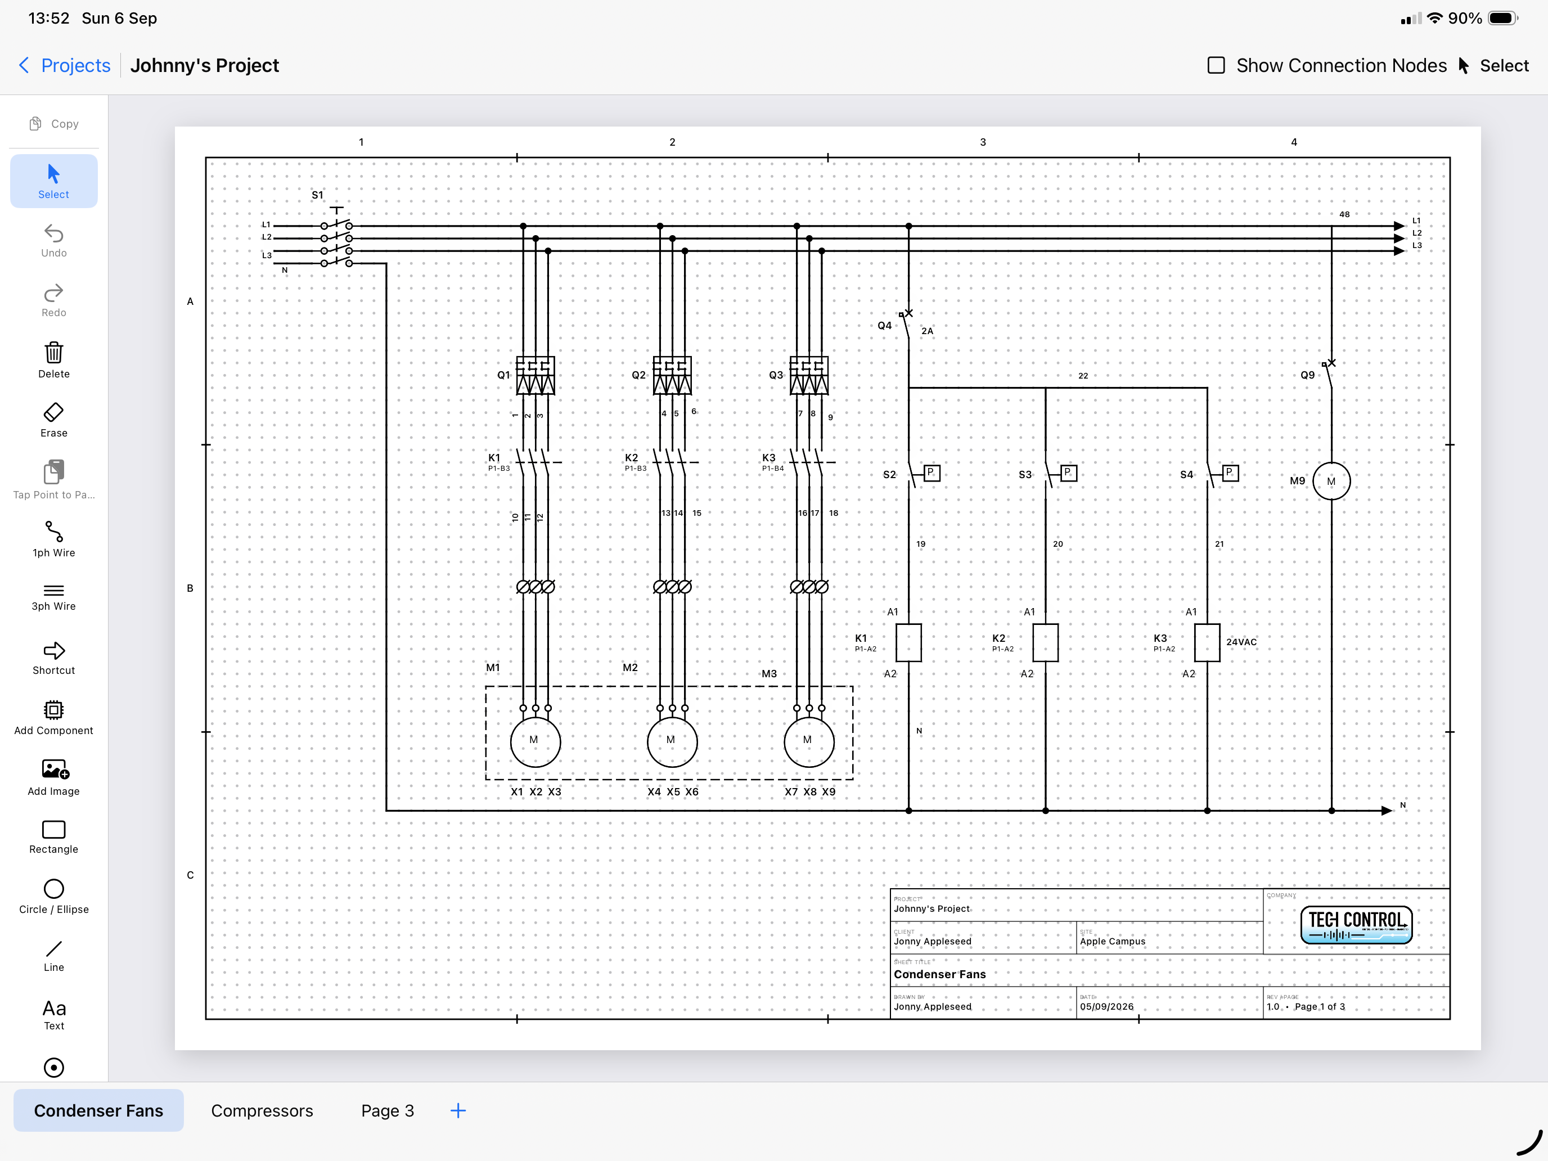Viewport: 1548px width, 1161px height.
Task: Click the Wi-Fi icon in status bar
Action: click(x=1434, y=18)
